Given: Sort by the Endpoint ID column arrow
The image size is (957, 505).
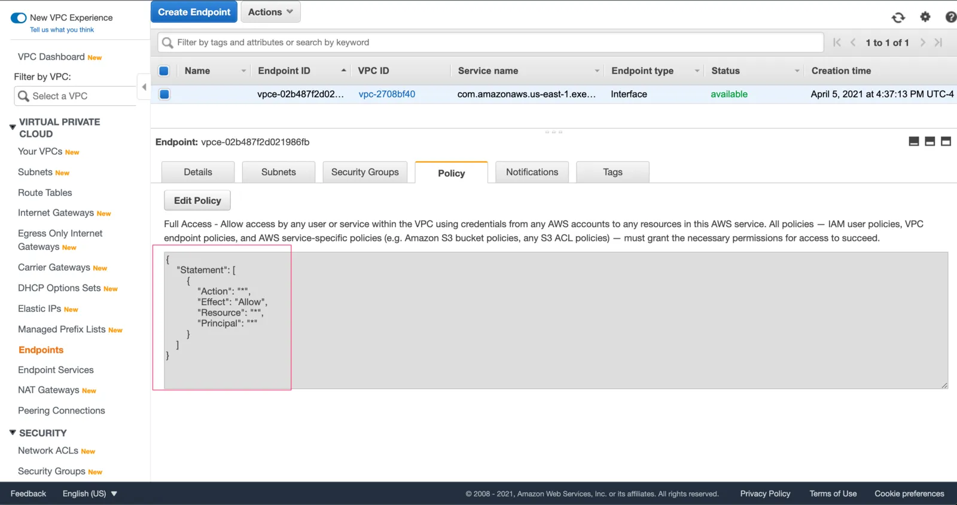Looking at the screenshot, I should pyautogui.click(x=343, y=71).
